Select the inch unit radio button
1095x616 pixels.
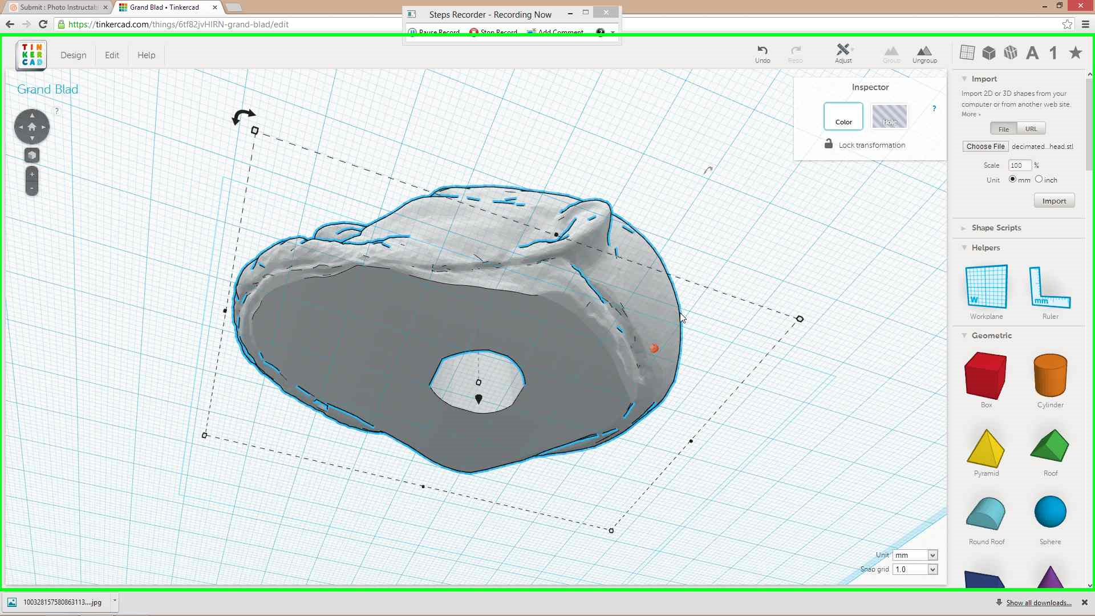click(1039, 179)
